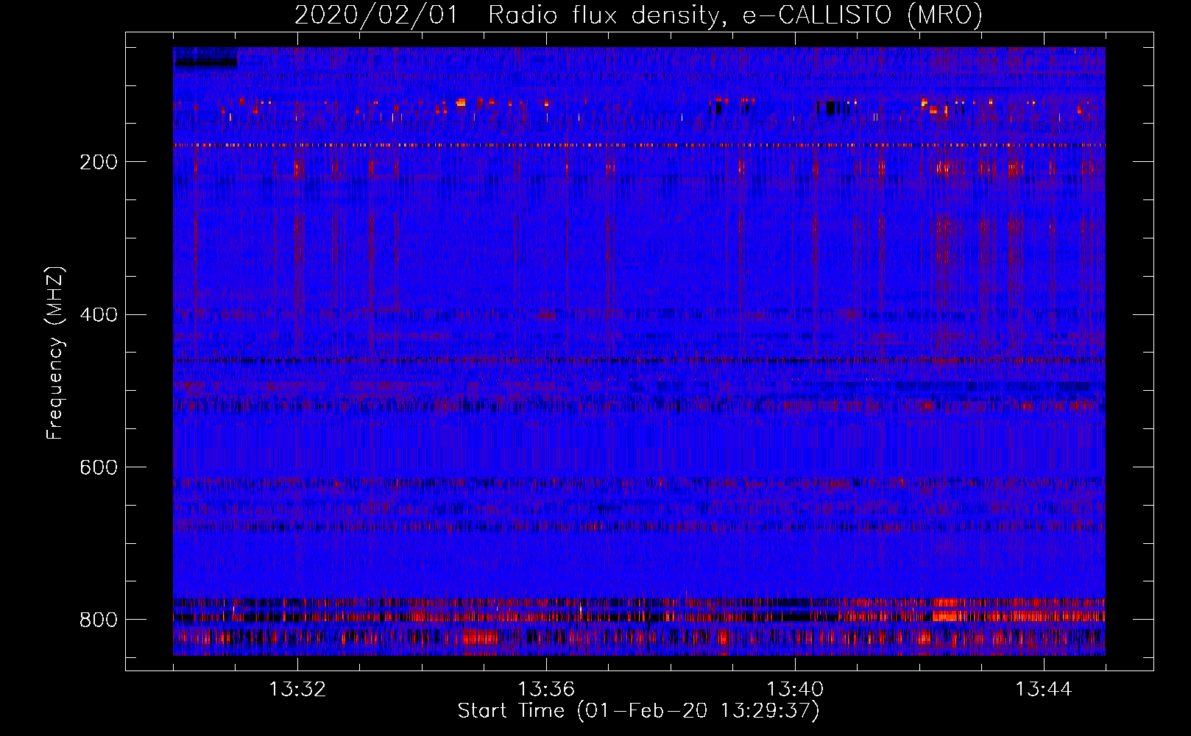Click the 13:32 time tick label

point(297,690)
